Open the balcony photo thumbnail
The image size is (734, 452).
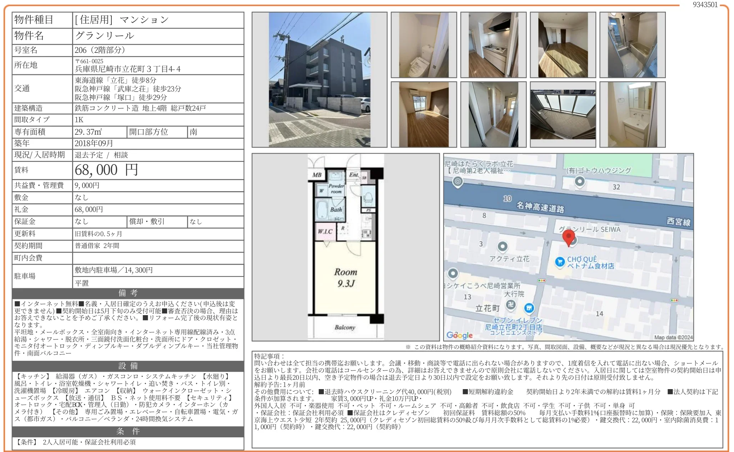(x=563, y=114)
